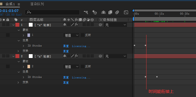Viewport: 196px width, 97px height.
Task: Toggle motion blur box on layer 1
Action: [x=84, y=25]
